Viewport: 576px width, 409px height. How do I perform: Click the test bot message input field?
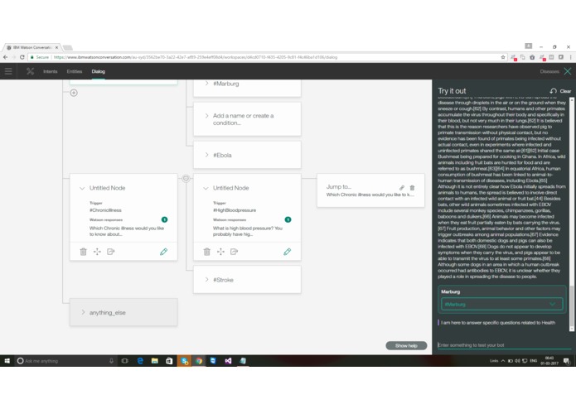(504, 345)
